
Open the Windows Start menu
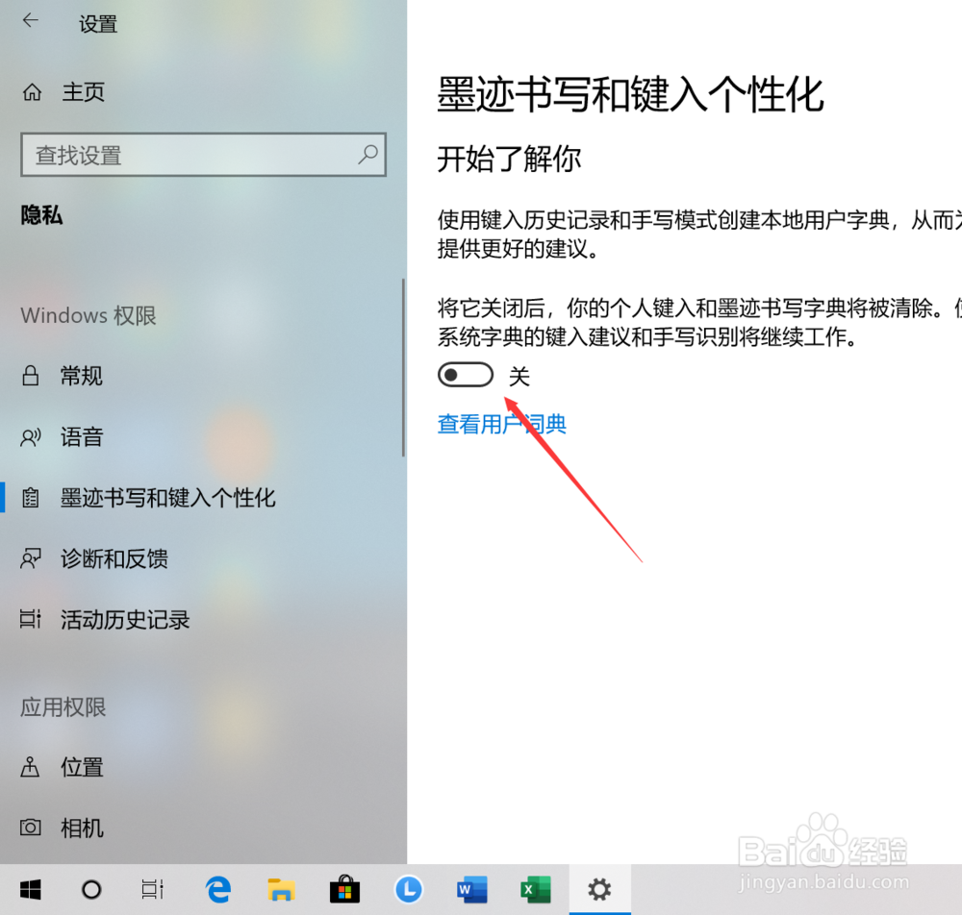(30, 889)
